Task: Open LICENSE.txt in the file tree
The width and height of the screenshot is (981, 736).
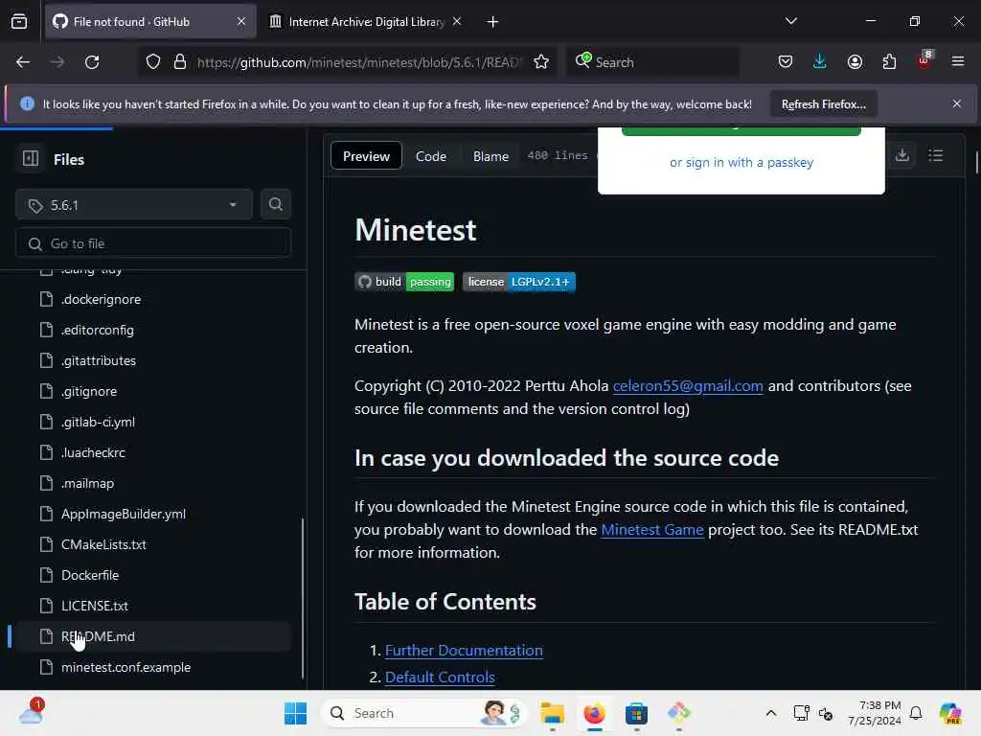Action: (x=95, y=606)
